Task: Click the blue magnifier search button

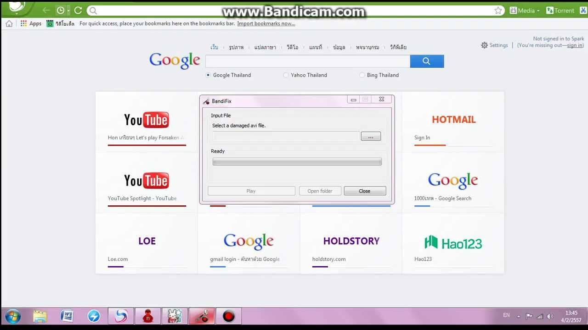Action: point(427,61)
